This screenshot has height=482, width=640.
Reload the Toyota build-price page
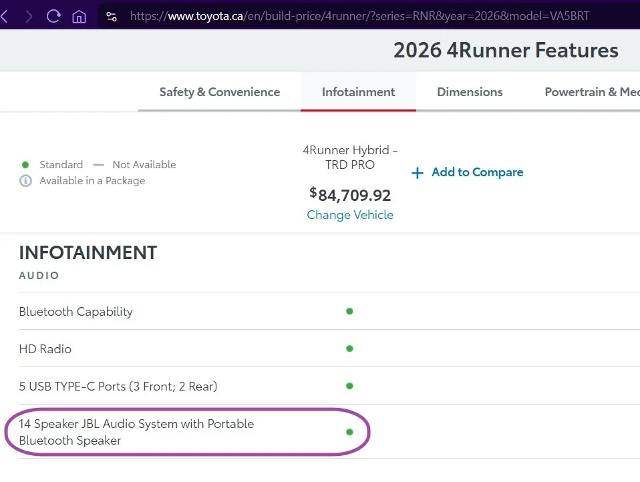point(53,16)
